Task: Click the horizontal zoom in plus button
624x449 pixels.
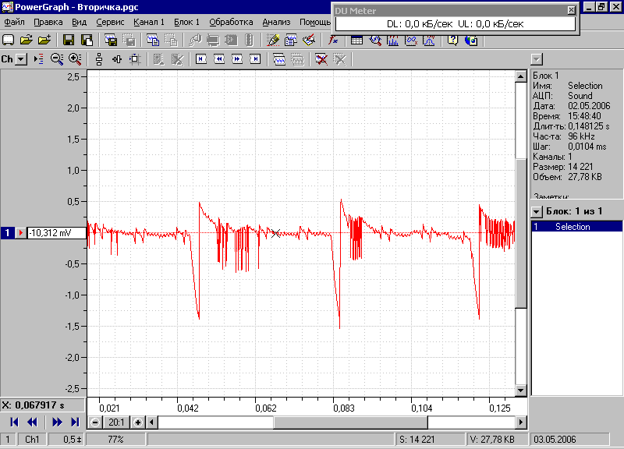Action: tap(138, 422)
